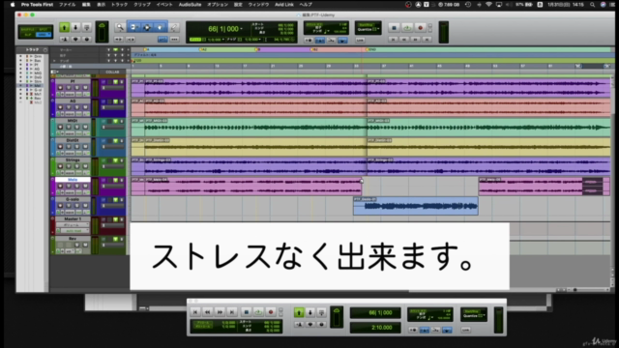Image resolution: width=619 pixels, height=348 pixels.
Task: Adjust Pf track small fader
Action: [113, 88]
